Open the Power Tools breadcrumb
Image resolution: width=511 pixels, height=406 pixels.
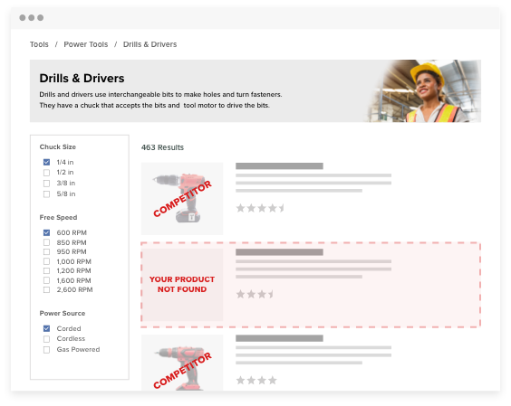coord(86,44)
